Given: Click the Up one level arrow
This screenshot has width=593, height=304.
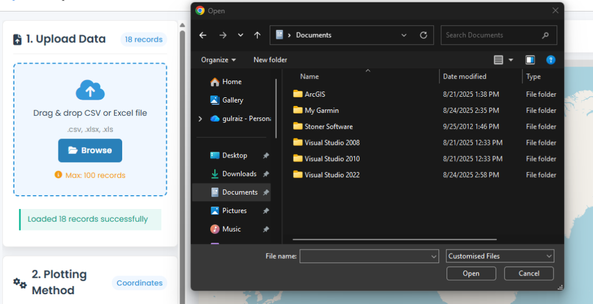Looking at the screenshot, I should click(x=257, y=35).
